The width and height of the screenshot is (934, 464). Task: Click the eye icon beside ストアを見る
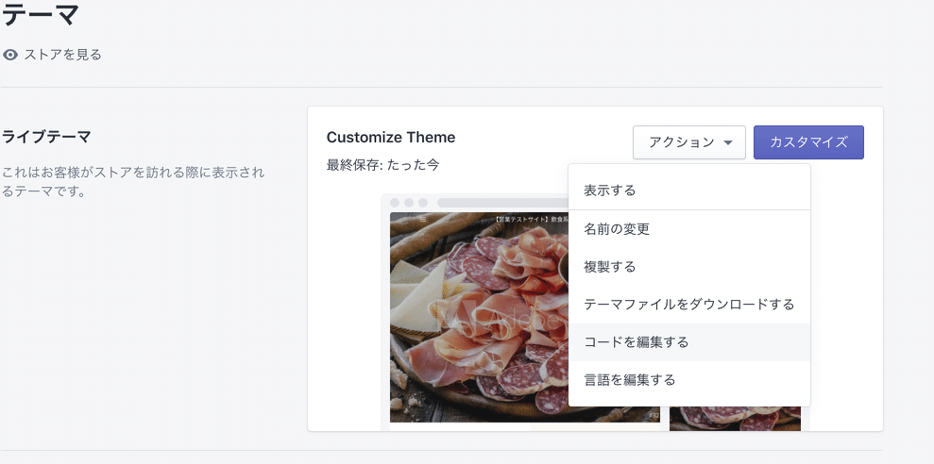pos(10,55)
